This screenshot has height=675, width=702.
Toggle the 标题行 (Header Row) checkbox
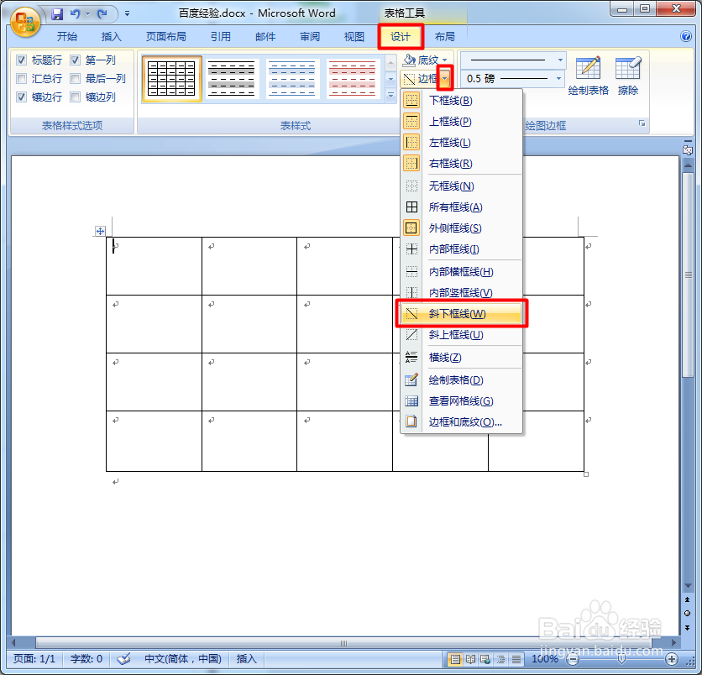coord(20,60)
